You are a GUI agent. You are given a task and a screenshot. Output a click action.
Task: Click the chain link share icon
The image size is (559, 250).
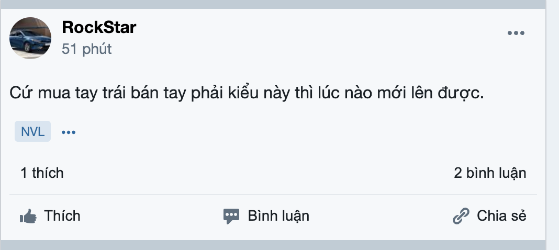coord(461,216)
